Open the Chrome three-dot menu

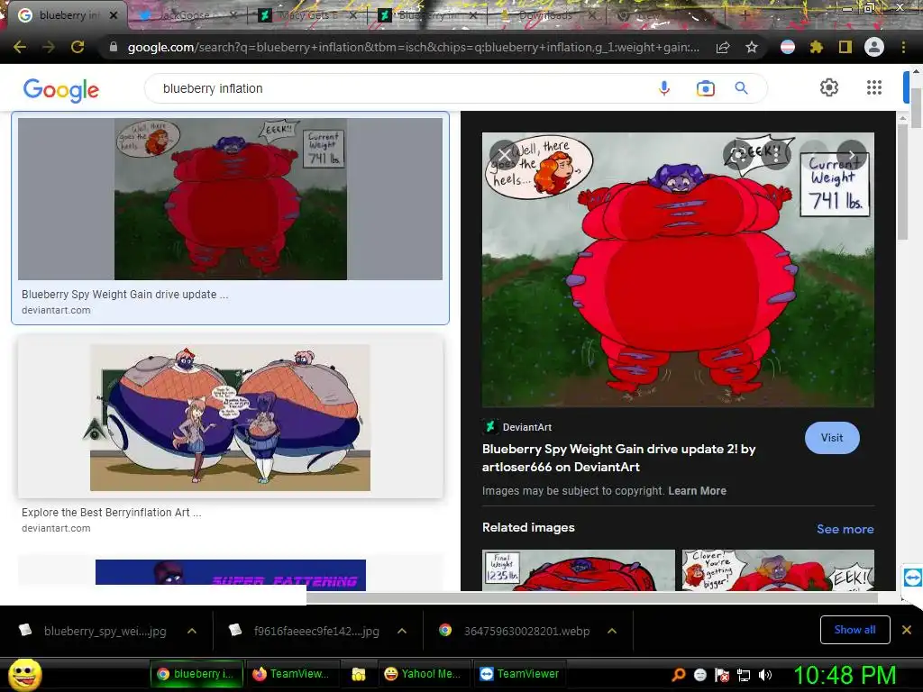(x=903, y=47)
